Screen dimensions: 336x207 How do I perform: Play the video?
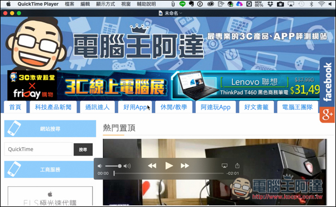pos(169,166)
